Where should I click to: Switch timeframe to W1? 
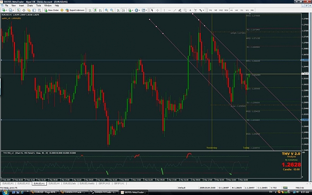click(247, 10)
